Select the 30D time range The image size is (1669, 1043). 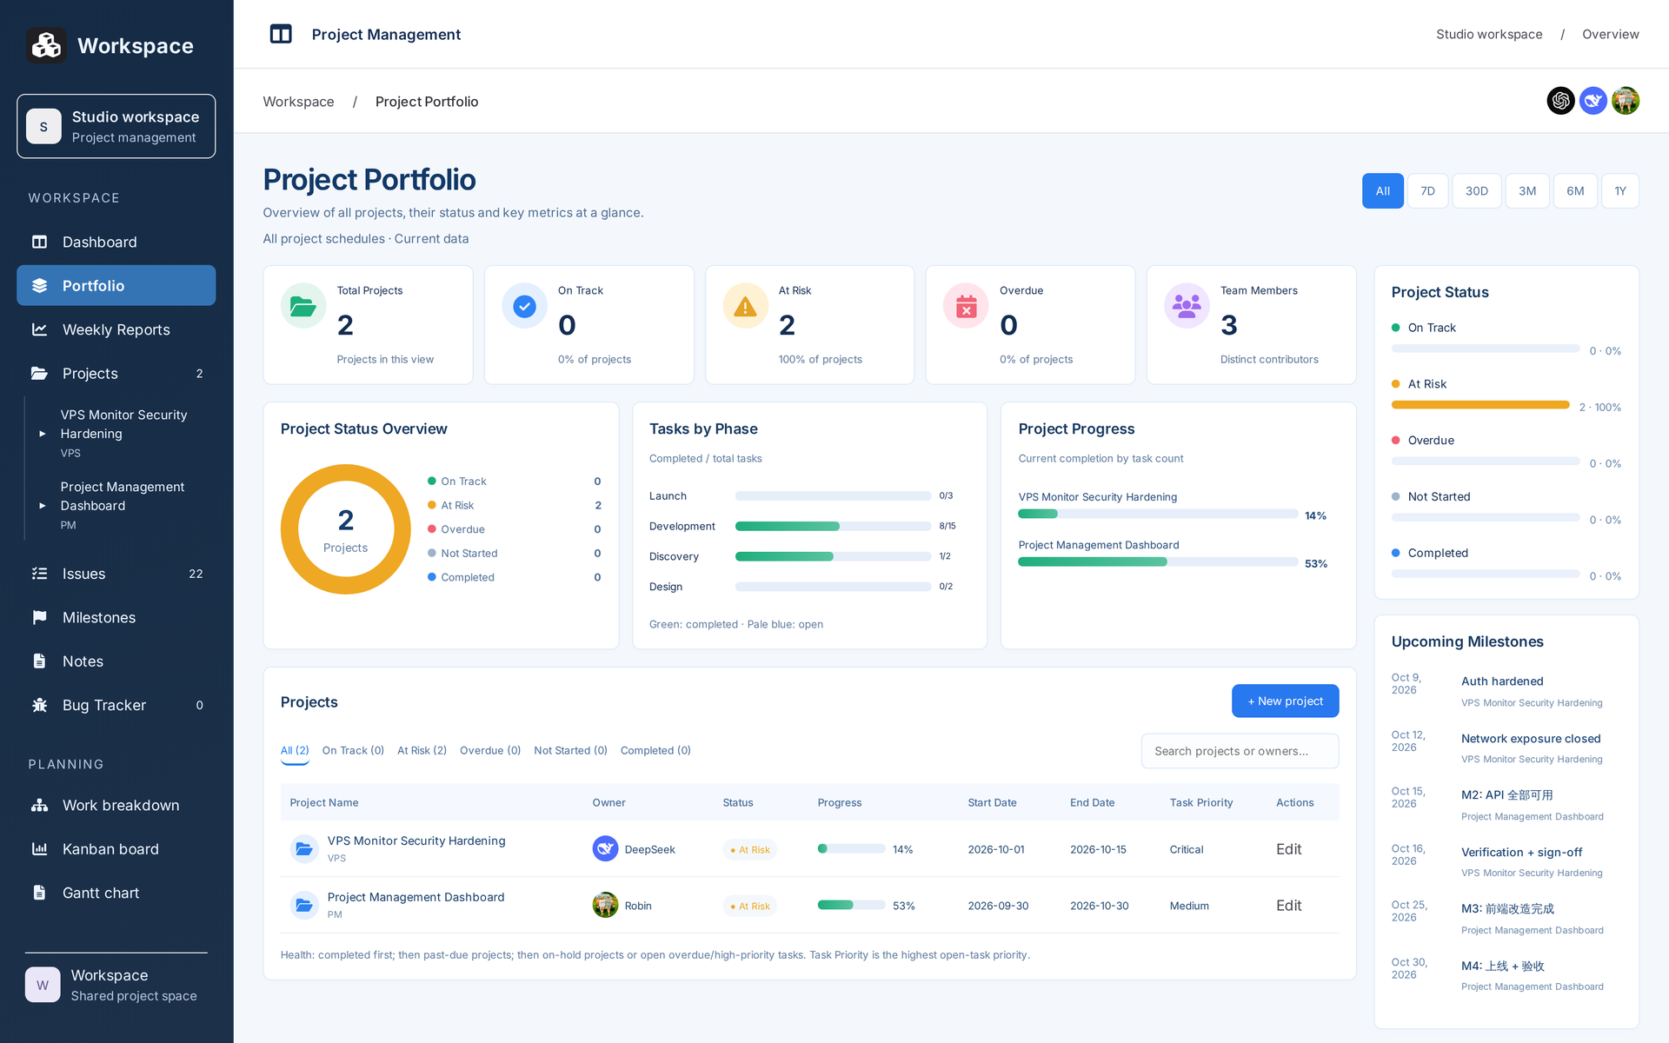tap(1476, 191)
